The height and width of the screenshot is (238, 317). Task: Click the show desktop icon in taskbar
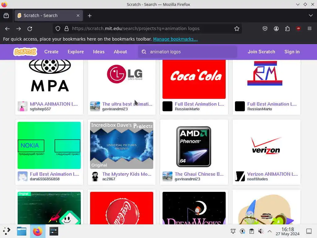pyautogui.click(x=309, y=231)
